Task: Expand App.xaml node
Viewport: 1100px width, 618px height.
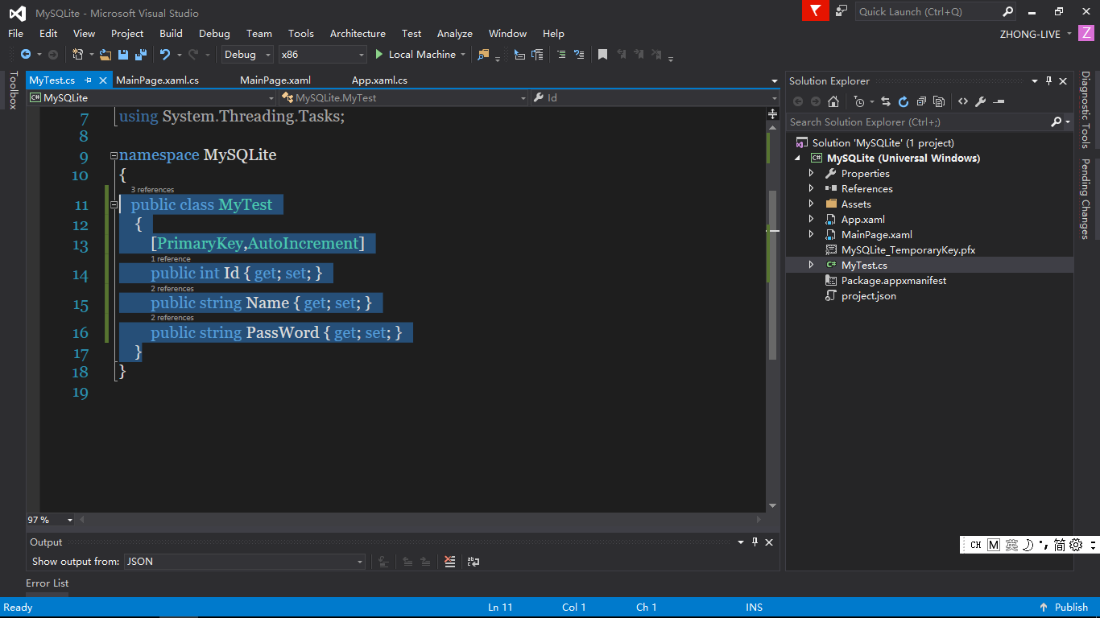Action: [x=812, y=219]
